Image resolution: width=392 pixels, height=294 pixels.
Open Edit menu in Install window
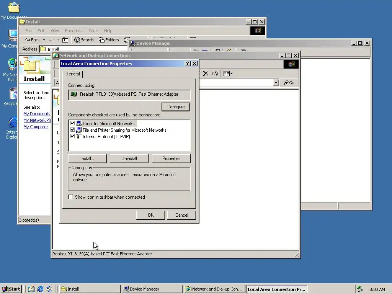tap(41, 31)
